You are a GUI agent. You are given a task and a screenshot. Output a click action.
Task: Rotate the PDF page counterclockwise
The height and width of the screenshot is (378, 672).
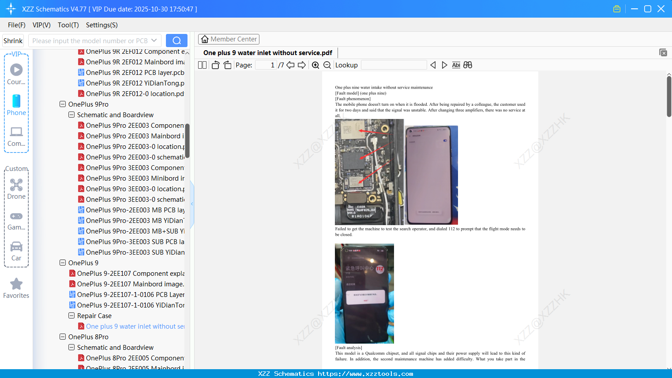click(x=215, y=65)
